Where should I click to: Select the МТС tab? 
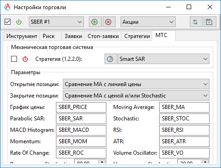pos(164,35)
